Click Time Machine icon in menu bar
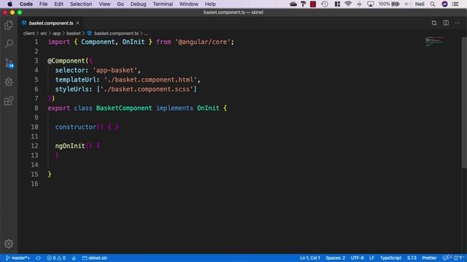467x262 pixels. point(325,4)
